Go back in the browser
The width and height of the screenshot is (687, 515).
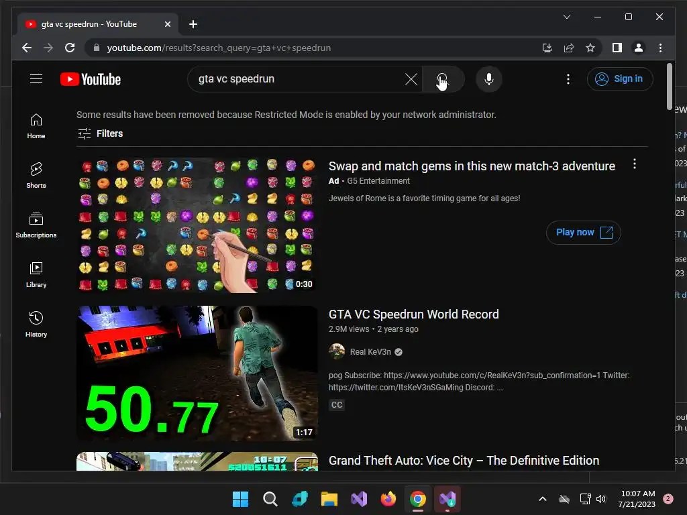(x=27, y=48)
